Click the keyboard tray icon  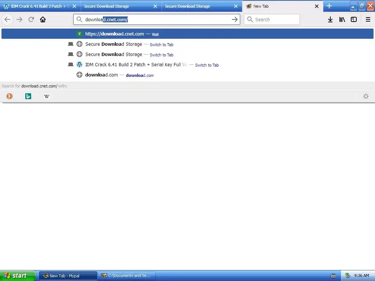click(333, 276)
